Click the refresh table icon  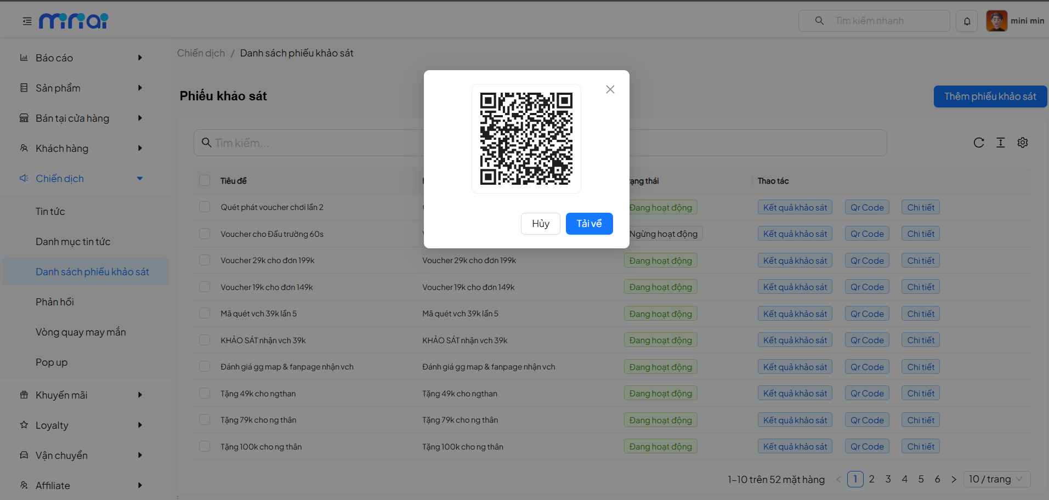[978, 143]
